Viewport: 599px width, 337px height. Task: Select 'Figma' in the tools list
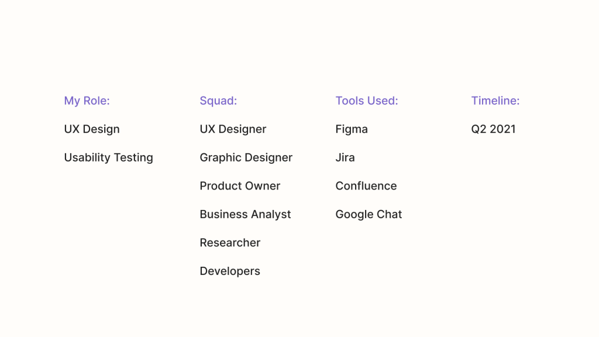[x=352, y=129]
